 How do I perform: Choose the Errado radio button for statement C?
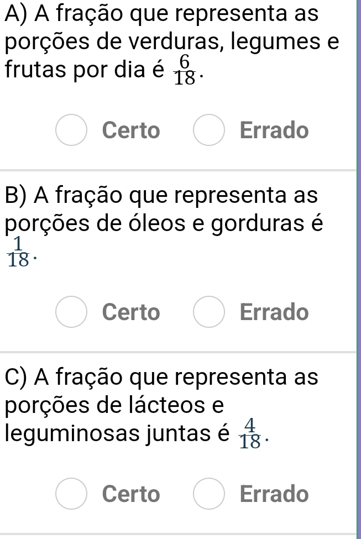pos(208,494)
